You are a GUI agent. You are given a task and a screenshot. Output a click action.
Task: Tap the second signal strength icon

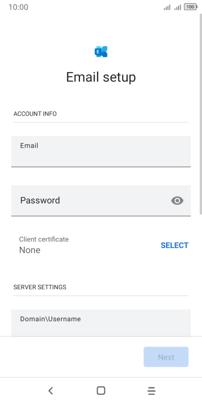point(177,7)
